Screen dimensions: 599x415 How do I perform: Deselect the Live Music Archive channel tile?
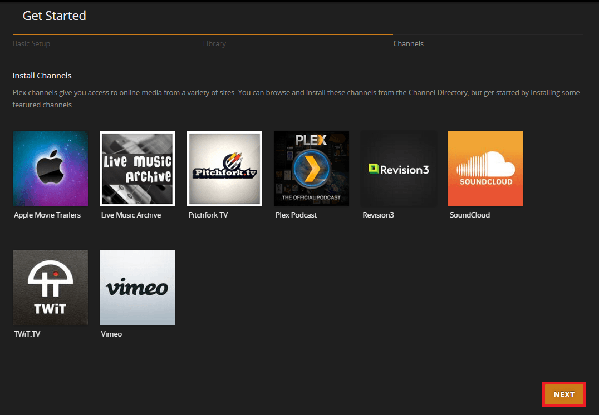[x=137, y=169]
